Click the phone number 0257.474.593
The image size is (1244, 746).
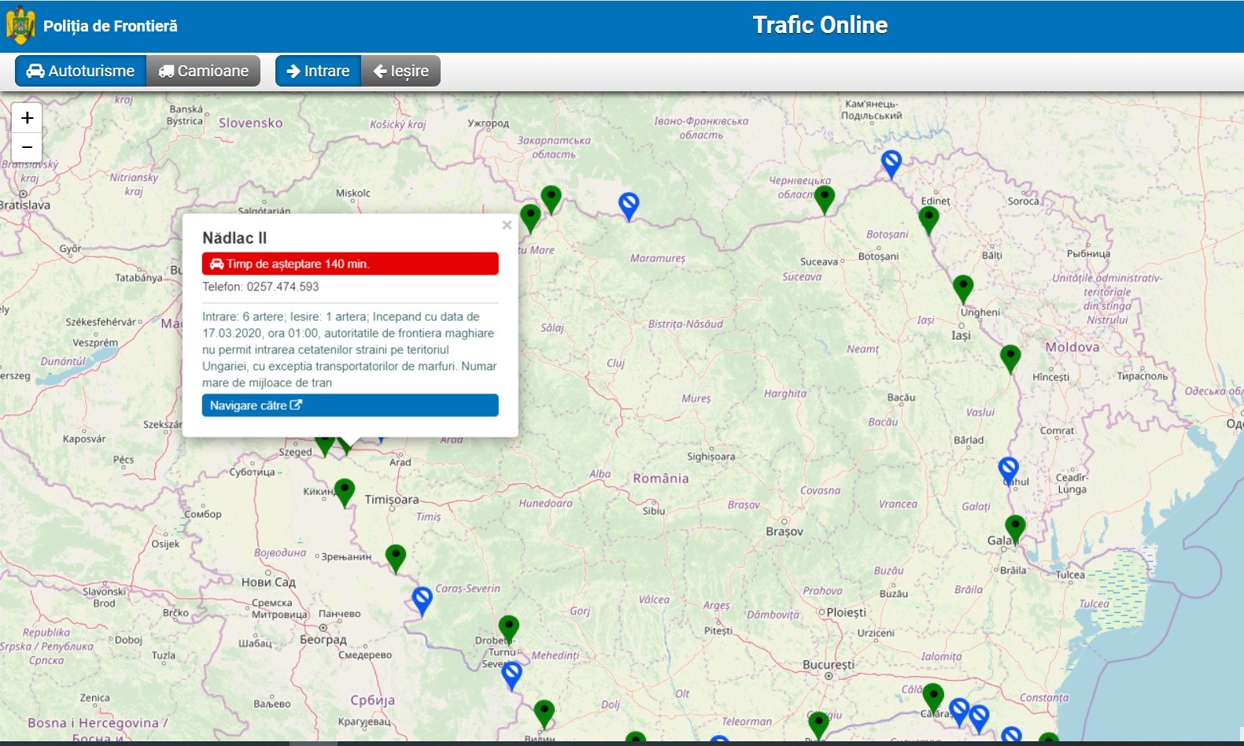coord(282,286)
